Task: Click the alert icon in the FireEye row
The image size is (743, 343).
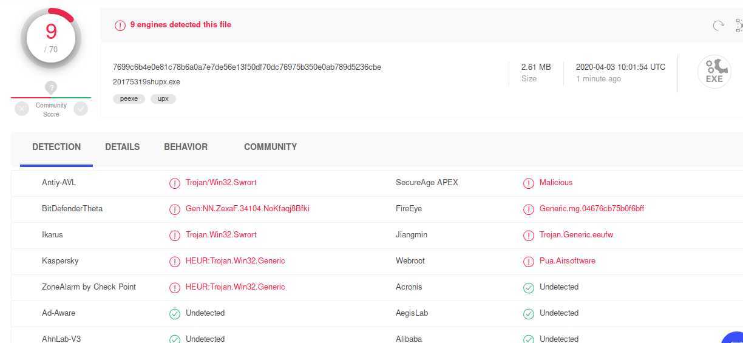Action: [529, 209]
